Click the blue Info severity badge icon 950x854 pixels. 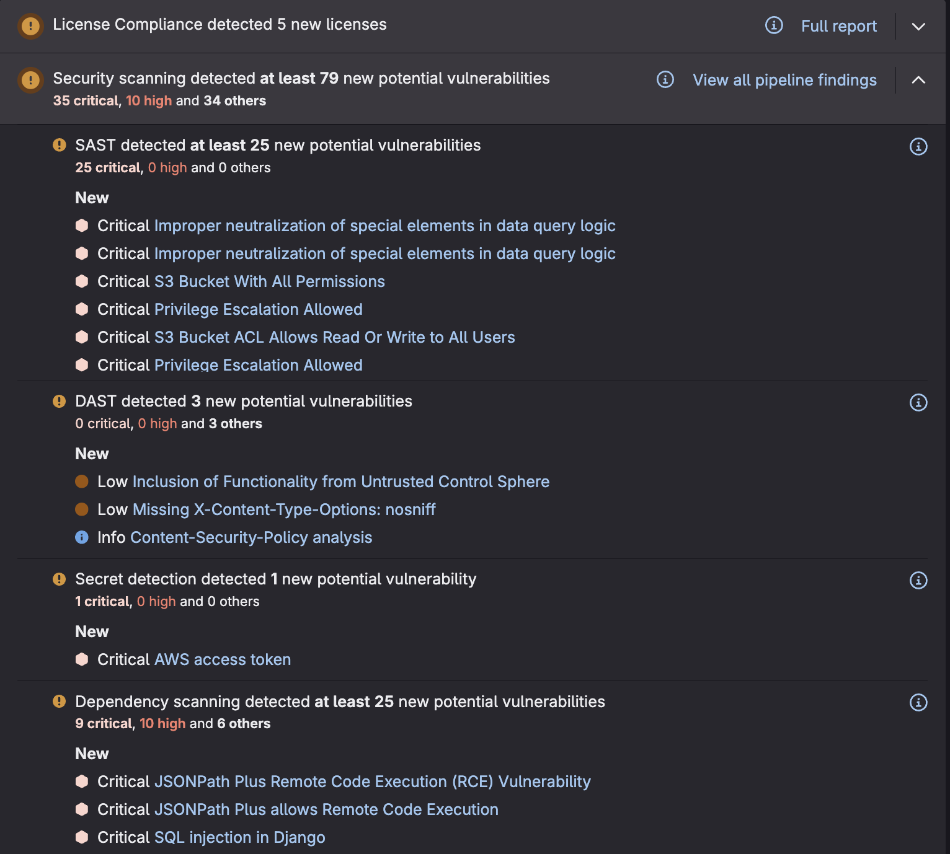tap(82, 537)
